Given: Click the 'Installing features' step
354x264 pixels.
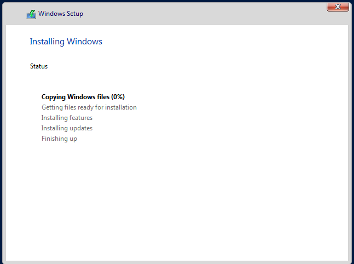Looking at the screenshot, I should point(67,118).
